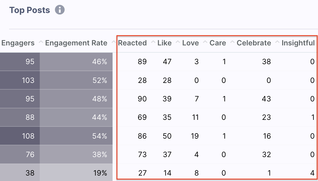Sort by the Reacted column header
The width and height of the screenshot is (318, 181).
coord(132,43)
